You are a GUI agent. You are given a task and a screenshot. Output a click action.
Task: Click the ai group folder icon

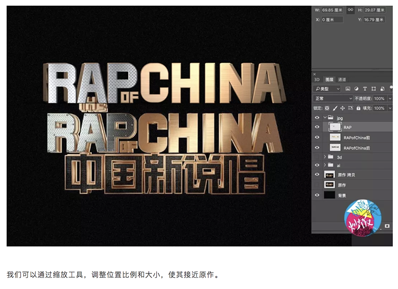pos(331,165)
